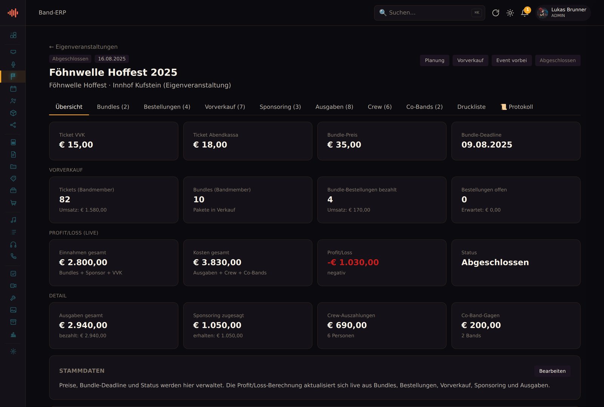Open the Druckliste tab
The width and height of the screenshot is (604, 407).
click(x=471, y=107)
